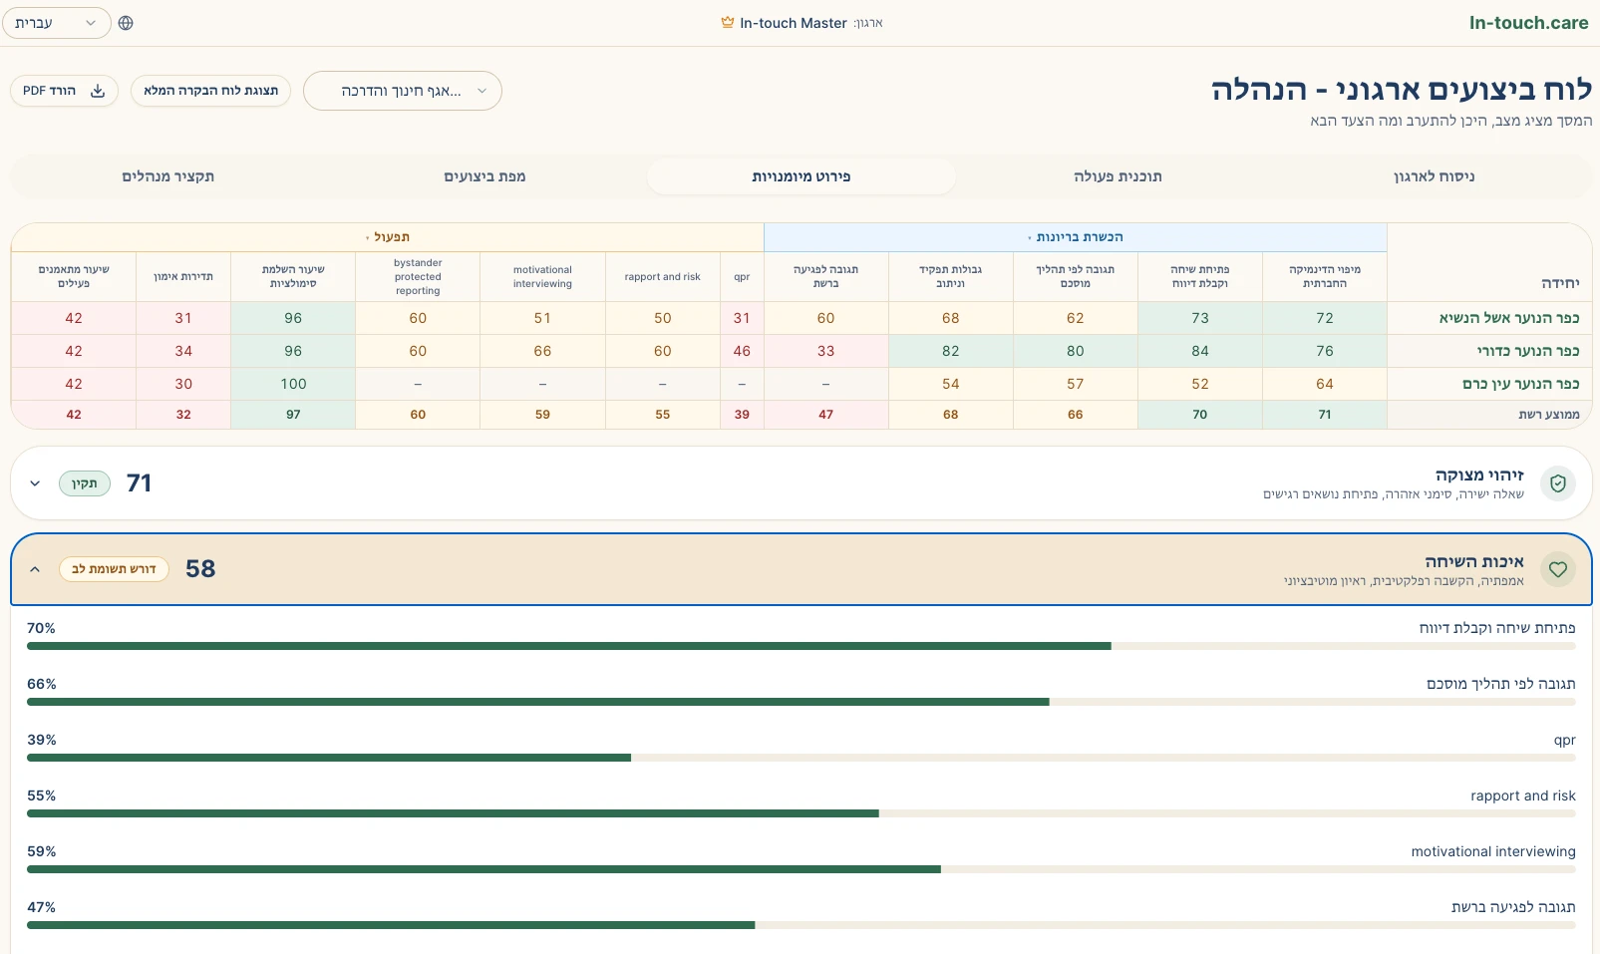Image resolution: width=1600 pixels, height=954 pixels.
Task: Click the globe language icon
Action: pos(126,23)
